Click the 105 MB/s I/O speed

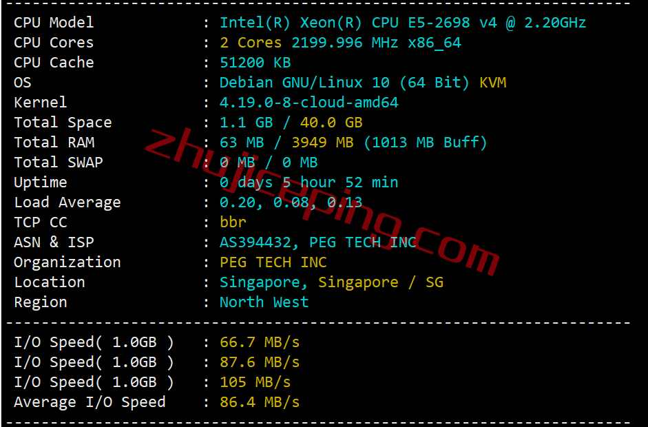[x=255, y=382]
